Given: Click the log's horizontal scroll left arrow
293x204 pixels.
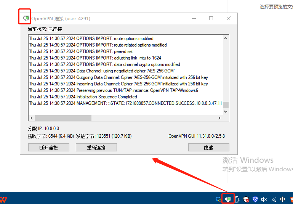Looking at the screenshot, I should pos(32,118).
